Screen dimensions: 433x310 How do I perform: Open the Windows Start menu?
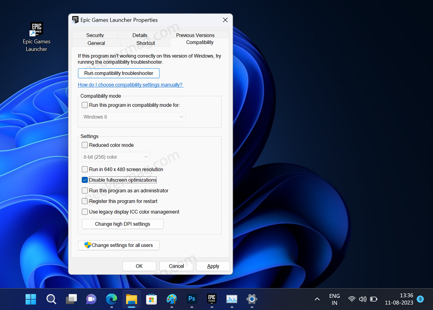(31, 299)
